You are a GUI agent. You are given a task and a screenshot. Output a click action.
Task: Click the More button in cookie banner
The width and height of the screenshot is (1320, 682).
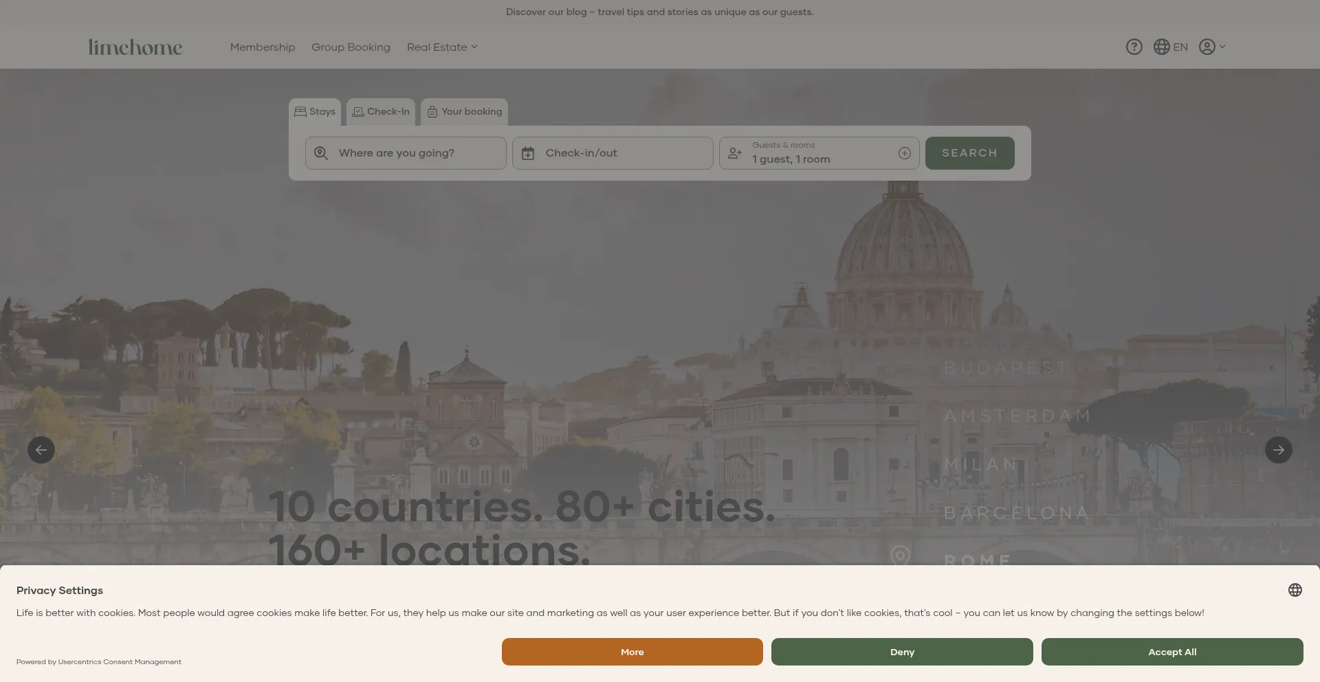[x=632, y=652]
